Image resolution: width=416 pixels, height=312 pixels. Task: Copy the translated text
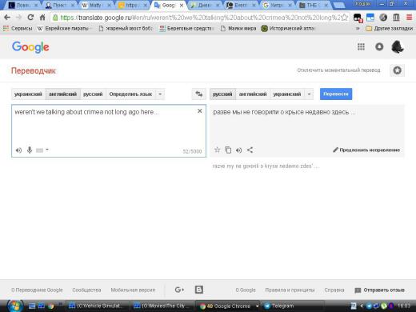[228, 150]
